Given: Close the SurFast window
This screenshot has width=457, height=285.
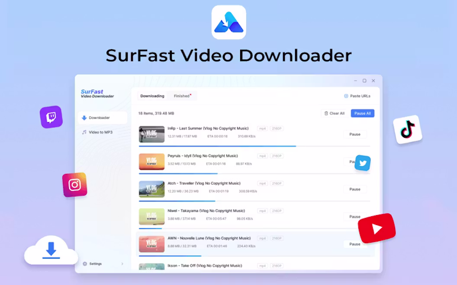Looking at the screenshot, I should pos(373,81).
